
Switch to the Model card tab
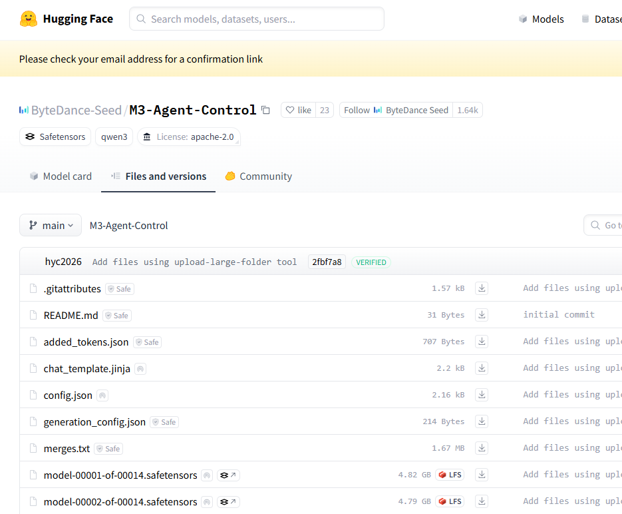pos(61,176)
